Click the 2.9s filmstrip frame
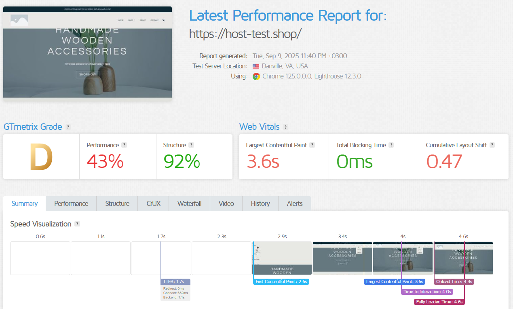This screenshot has width=513, height=309. 282,258
